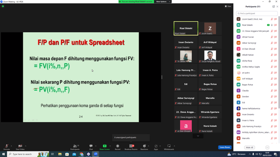Pop out the Participants panel
The width and height of the screenshot is (280, 157).
tap(273, 7)
